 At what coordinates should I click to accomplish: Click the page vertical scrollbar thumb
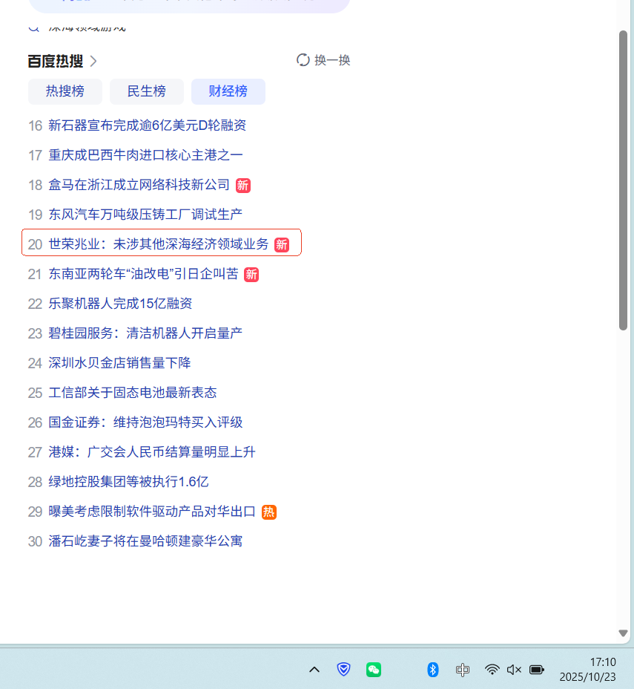pos(623,180)
